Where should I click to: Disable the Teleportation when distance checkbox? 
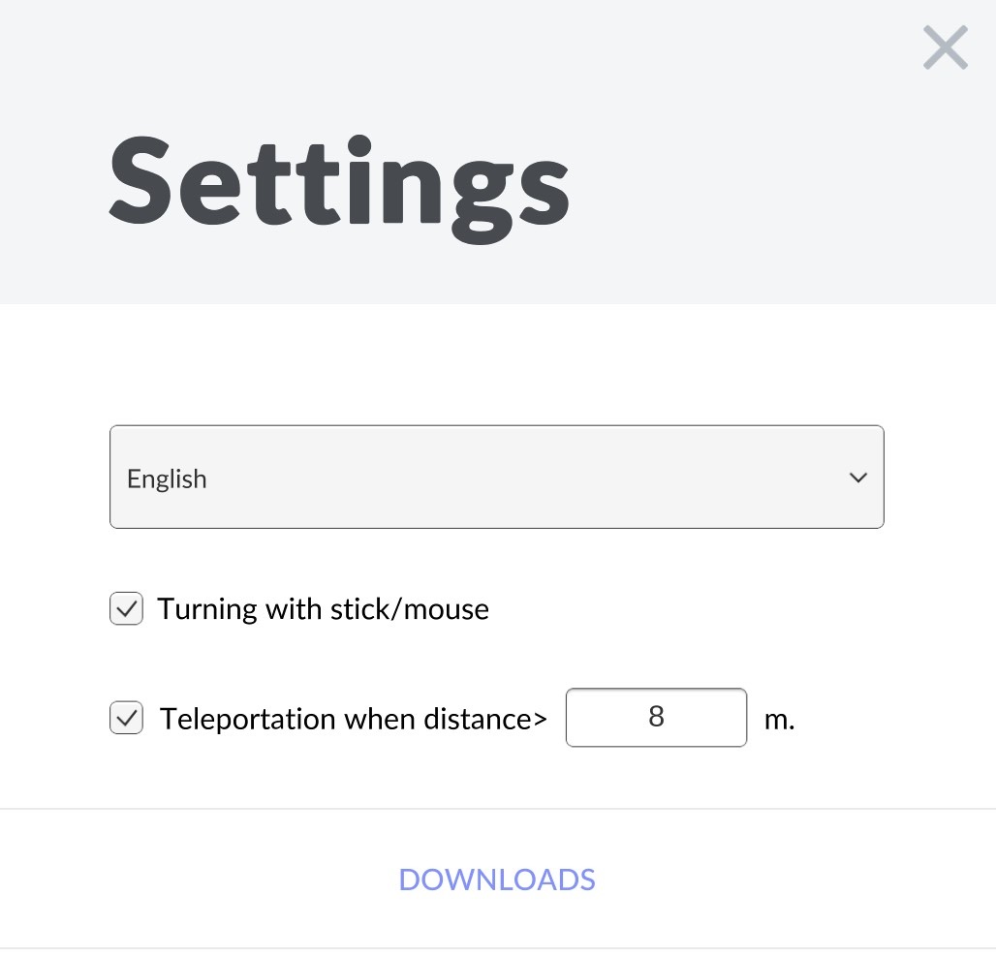click(126, 719)
